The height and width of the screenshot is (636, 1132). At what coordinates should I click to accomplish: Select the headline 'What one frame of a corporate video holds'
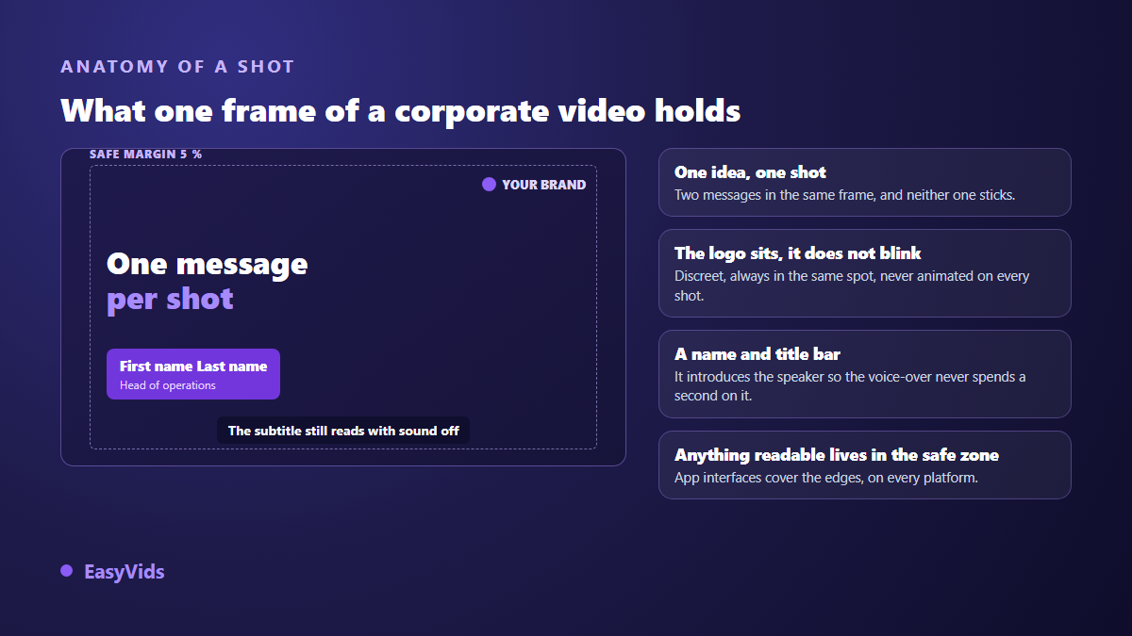click(x=401, y=110)
